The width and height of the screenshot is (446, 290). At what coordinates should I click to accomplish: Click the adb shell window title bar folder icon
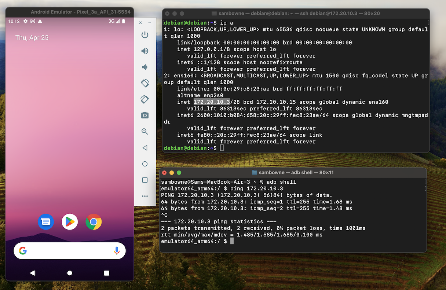click(x=255, y=172)
